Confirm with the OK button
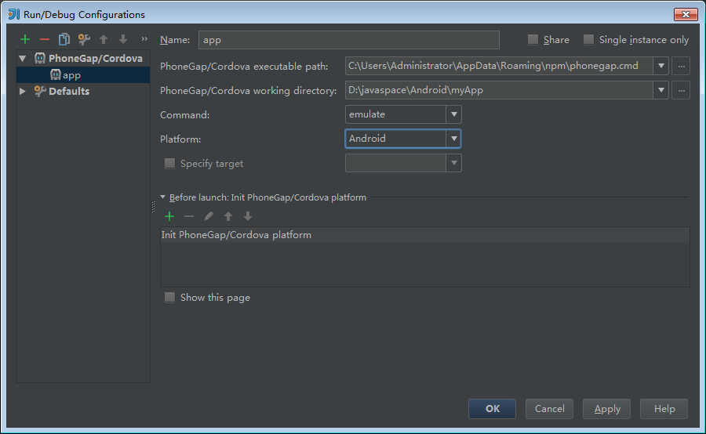Screen dimensions: 706x434 point(492,409)
